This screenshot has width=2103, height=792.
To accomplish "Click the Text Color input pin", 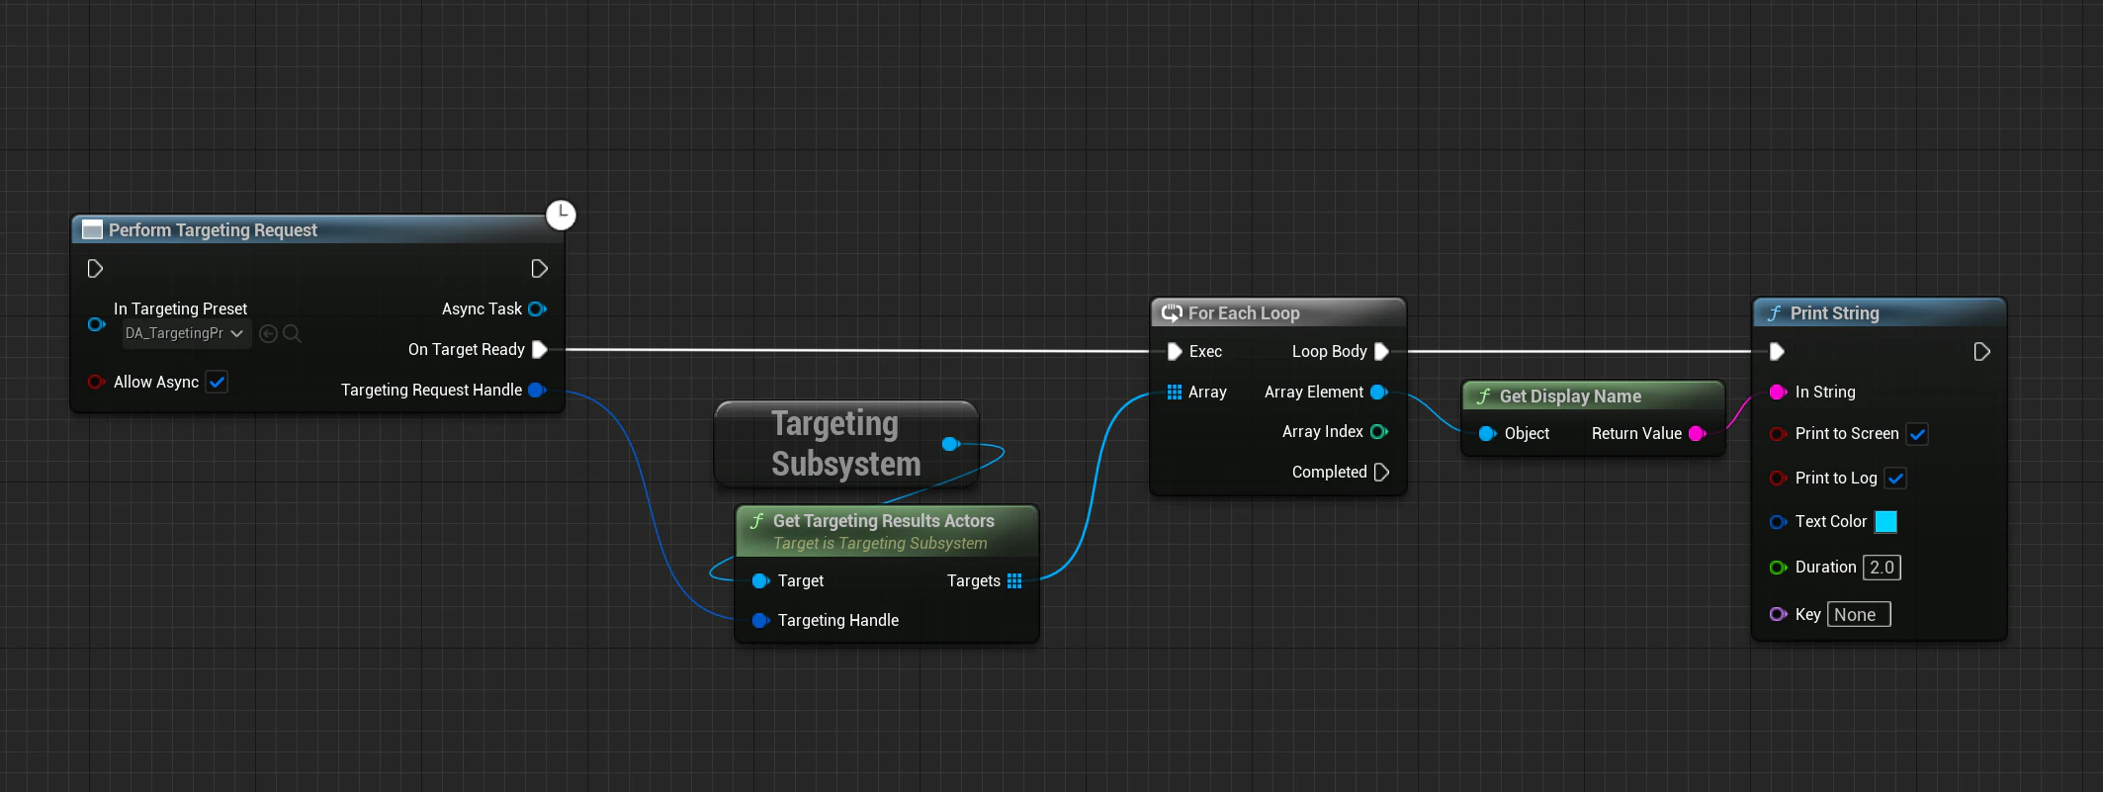I will pyautogui.click(x=1778, y=521).
